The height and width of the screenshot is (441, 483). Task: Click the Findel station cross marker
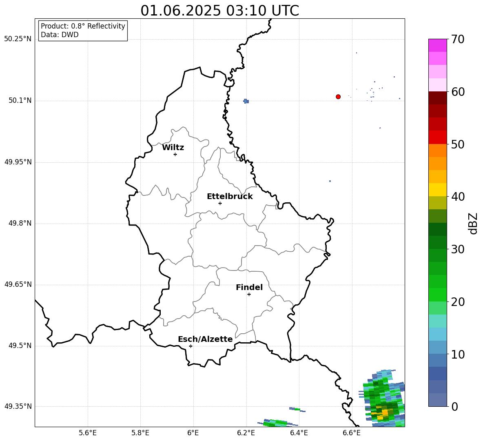(249, 294)
